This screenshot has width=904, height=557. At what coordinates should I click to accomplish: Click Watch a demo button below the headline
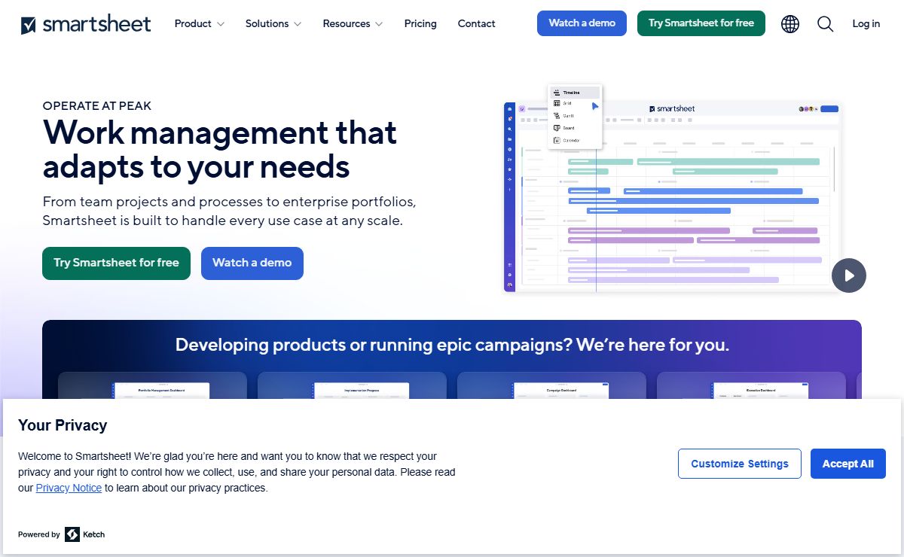pos(252,263)
